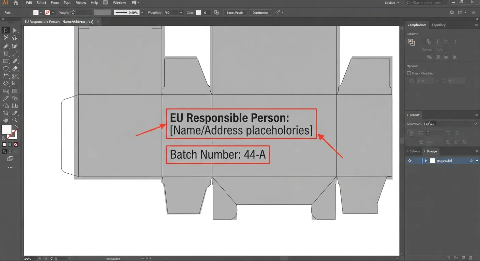Click the stroke swatch in toolbox

[x=12, y=135]
